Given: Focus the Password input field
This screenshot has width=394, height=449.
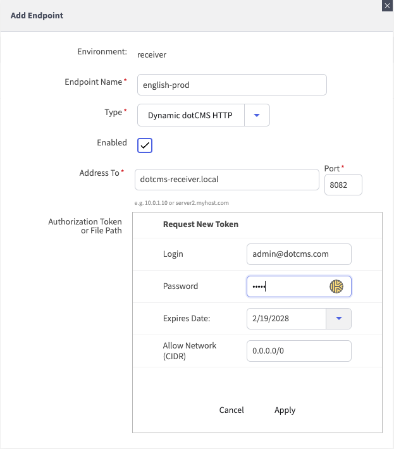Looking at the screenshot, I should [286, 286].
